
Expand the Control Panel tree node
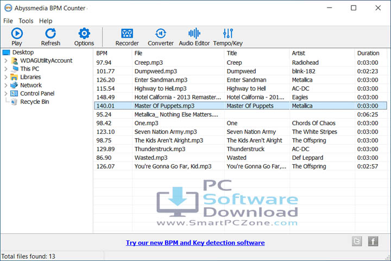[6, 94]
